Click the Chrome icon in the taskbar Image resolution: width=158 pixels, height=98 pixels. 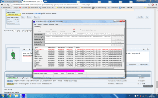pos(10,96)
